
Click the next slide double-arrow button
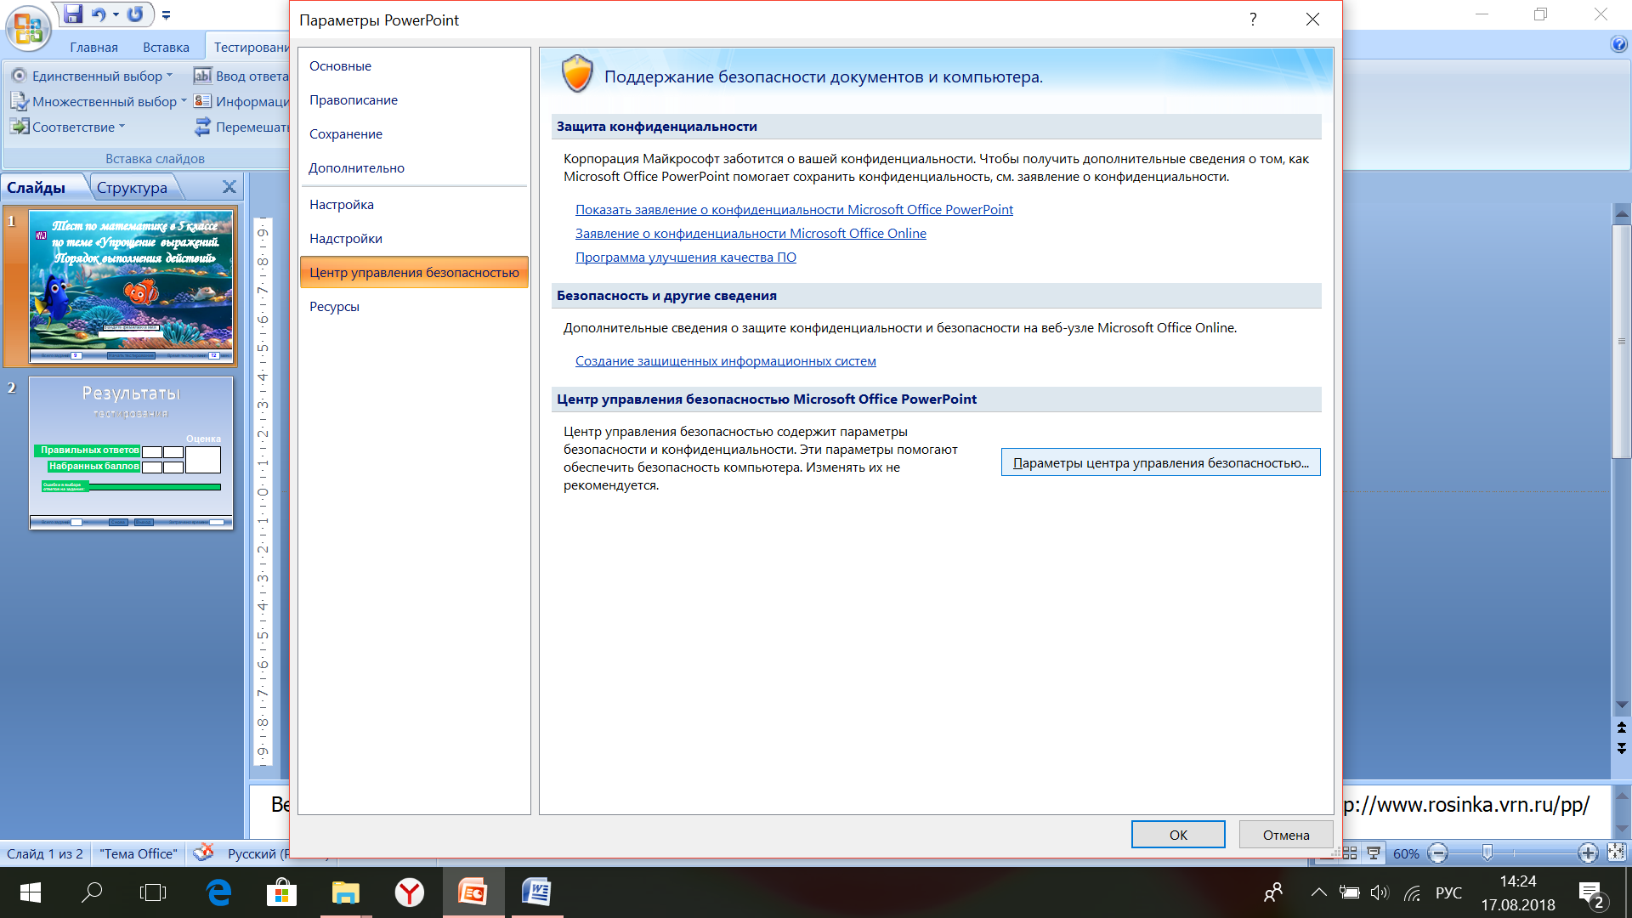(x=1622, y=749)
